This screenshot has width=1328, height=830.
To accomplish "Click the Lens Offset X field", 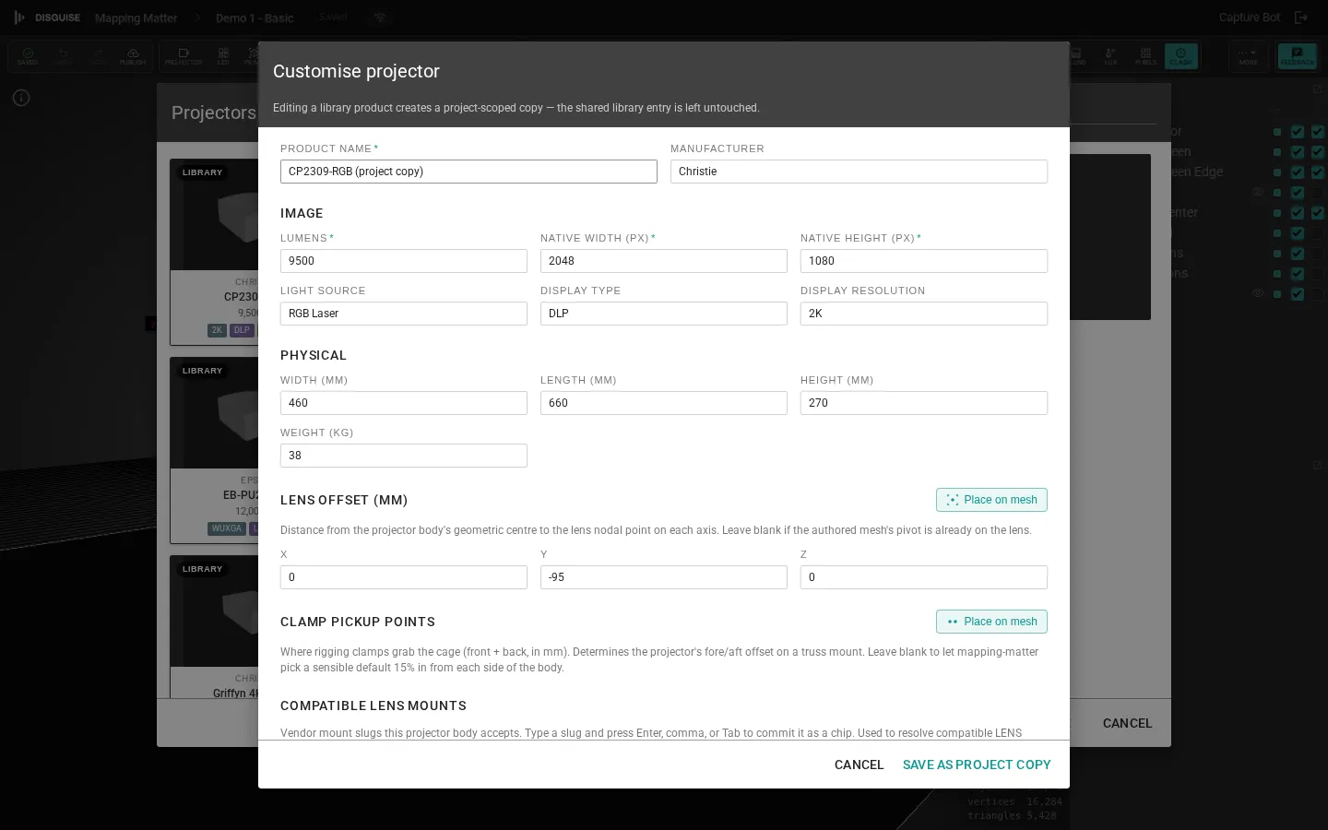I will point(404,577).
